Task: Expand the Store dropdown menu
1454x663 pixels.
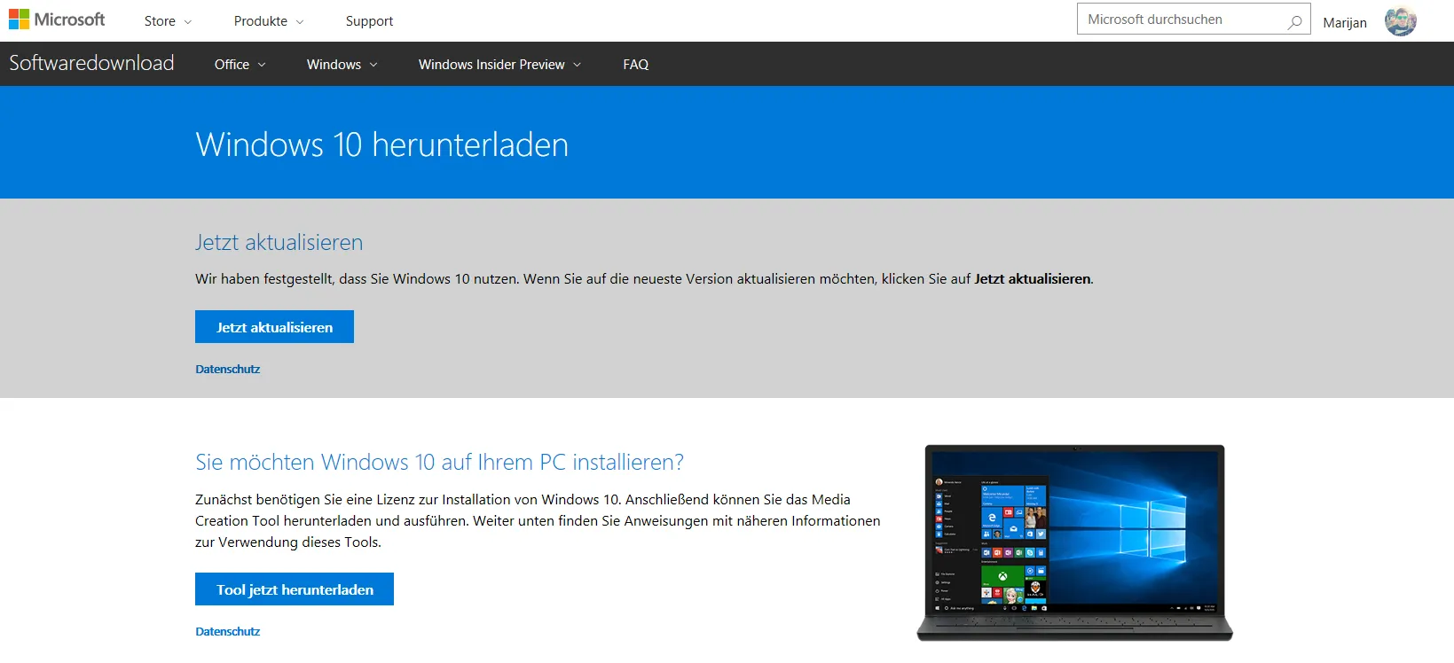Action: (168, 21)
